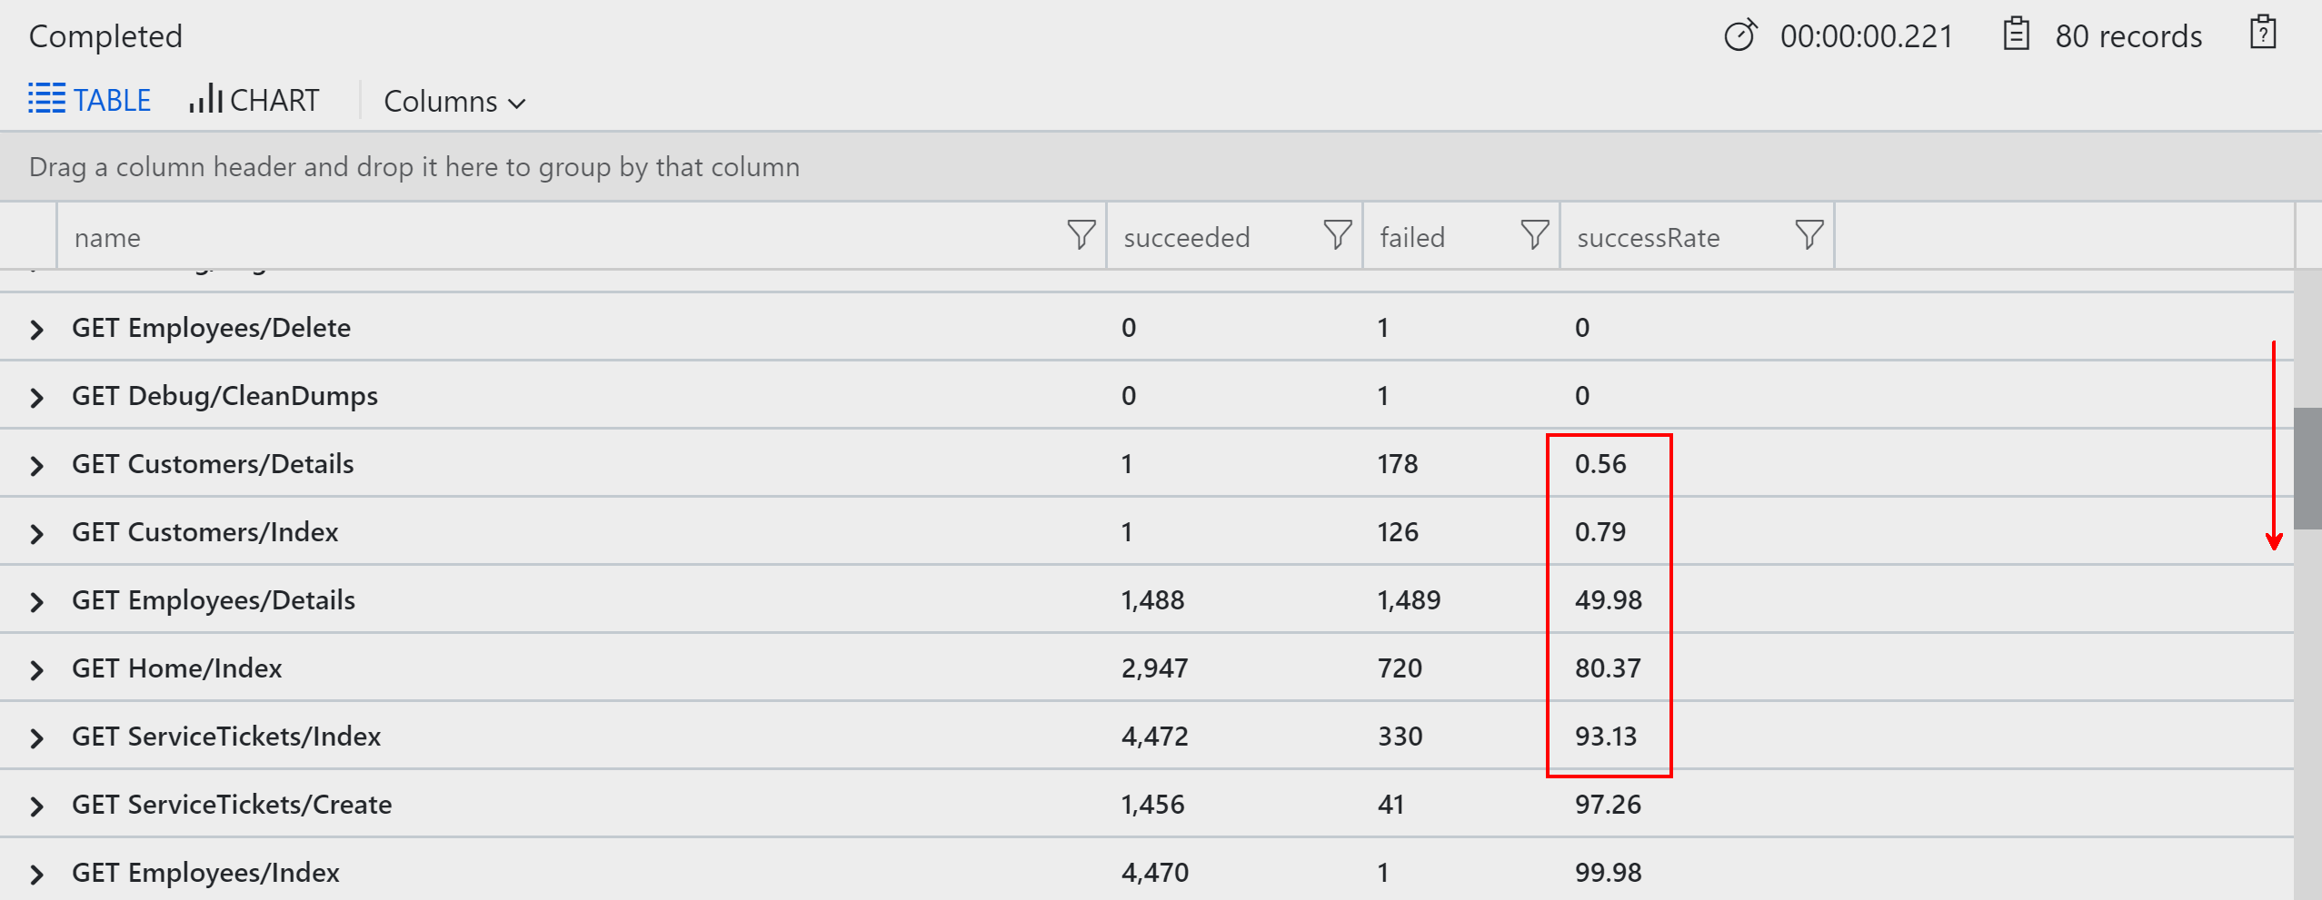Image resolution: width=2322 pixels, height=900 pixels.
Task: Open the help icon in the top corner
Action: (2263, 33)
